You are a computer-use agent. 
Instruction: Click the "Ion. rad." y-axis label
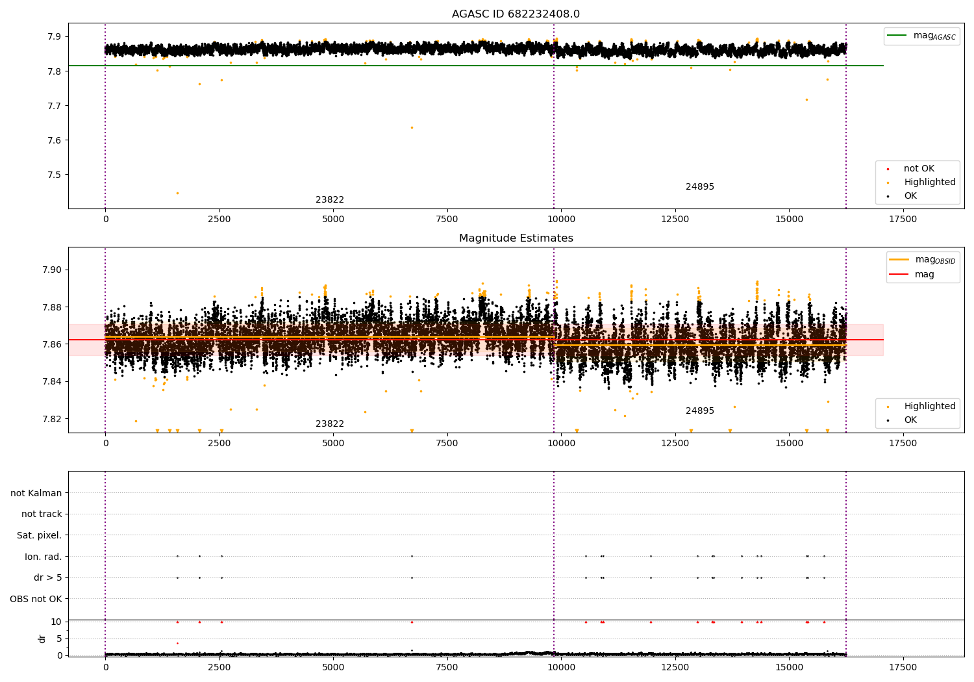(44, 557)
